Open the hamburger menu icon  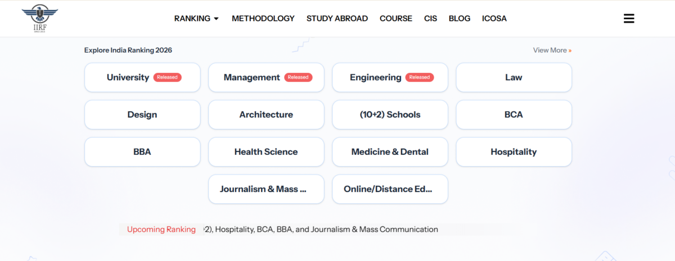629,19
